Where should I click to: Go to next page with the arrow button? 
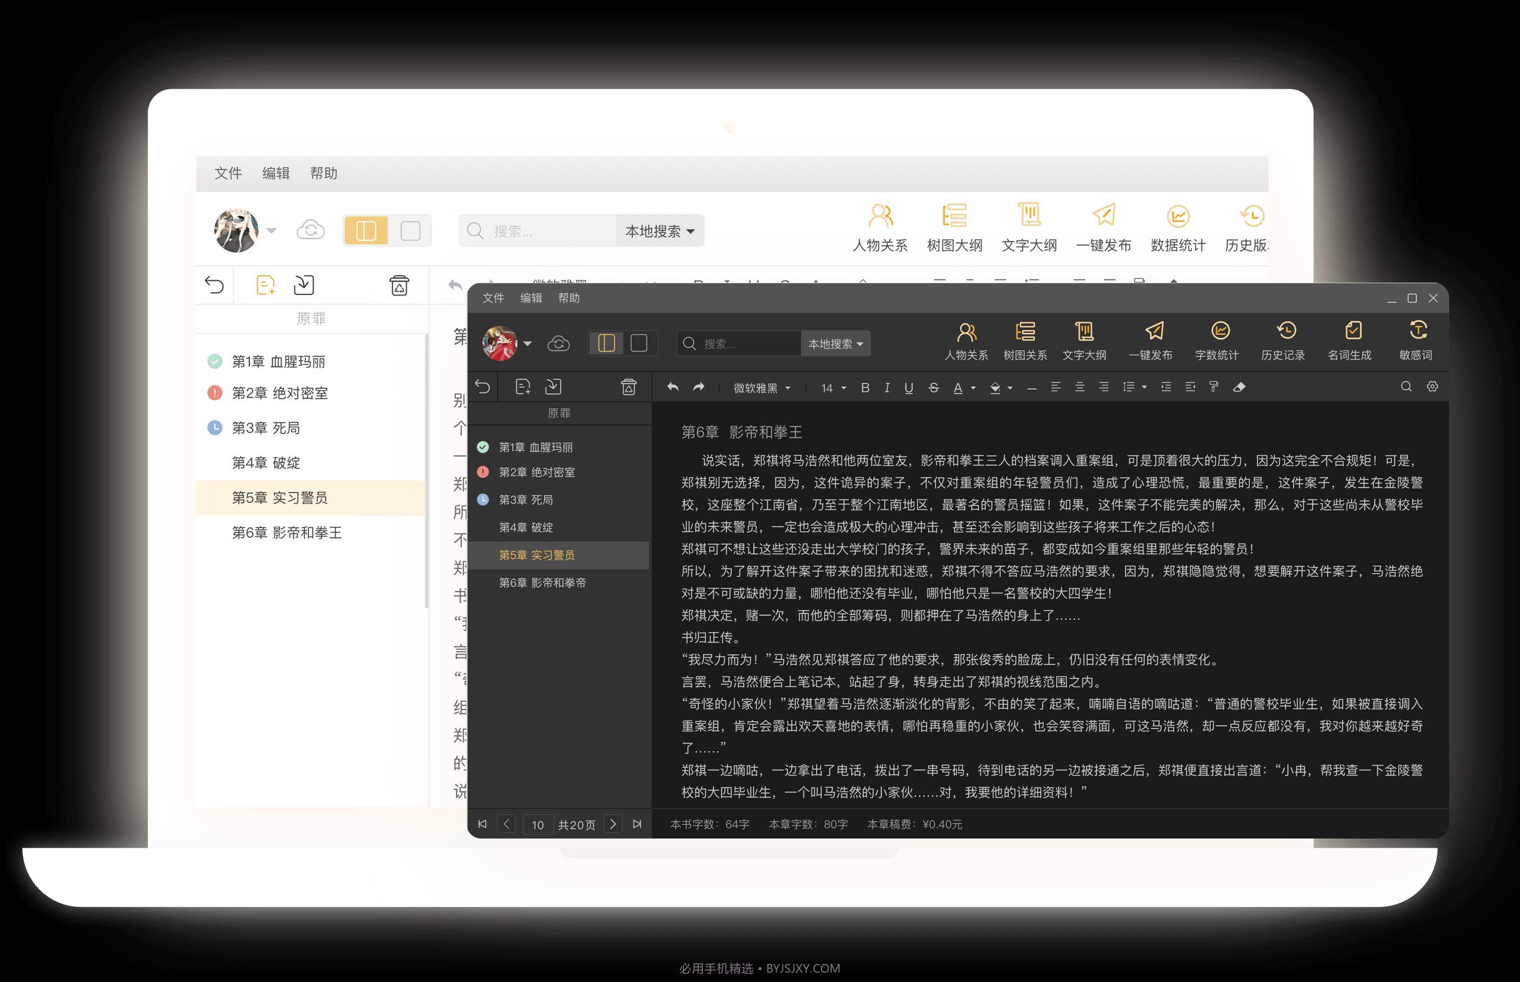pyautogui.click(x=612, y=824)
